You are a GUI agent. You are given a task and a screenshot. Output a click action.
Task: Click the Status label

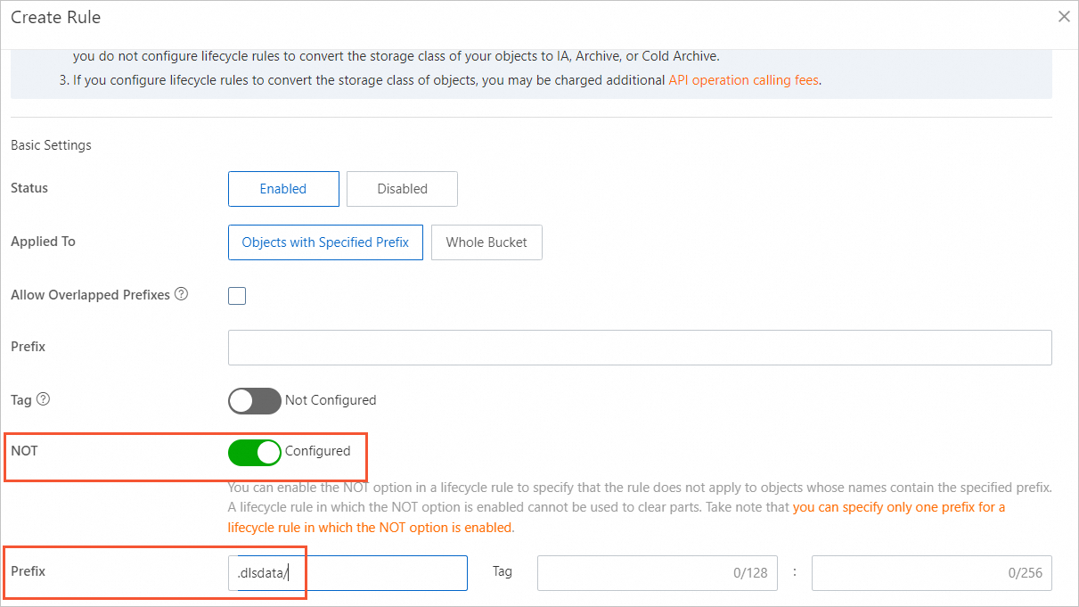click(29, 188)
